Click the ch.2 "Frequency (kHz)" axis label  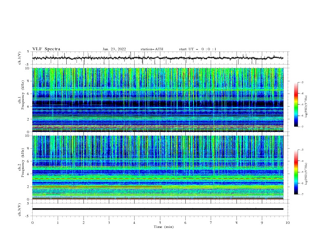pos(23,163)
